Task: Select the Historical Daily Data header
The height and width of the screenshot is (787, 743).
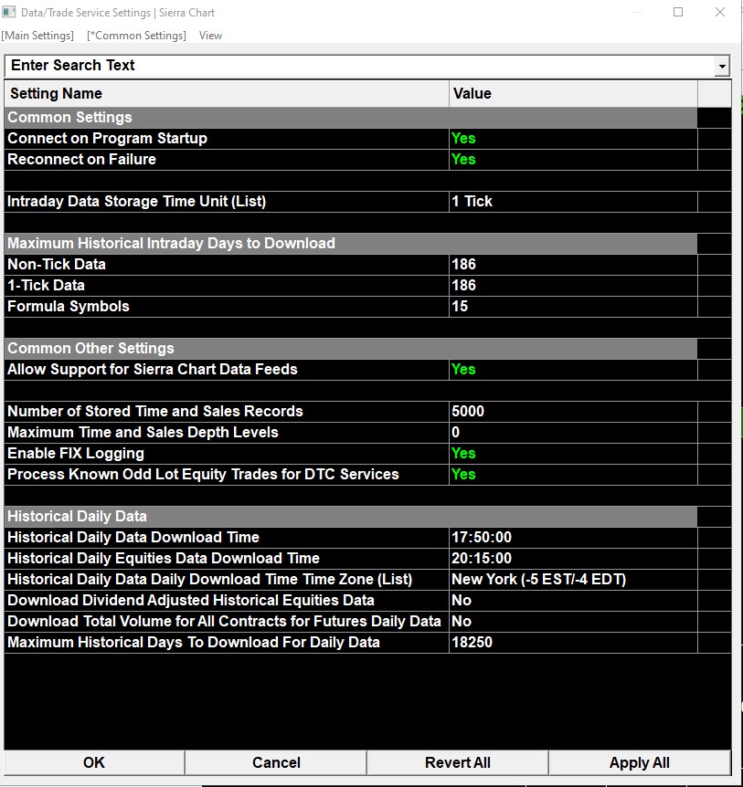Action: click(351, 517)
